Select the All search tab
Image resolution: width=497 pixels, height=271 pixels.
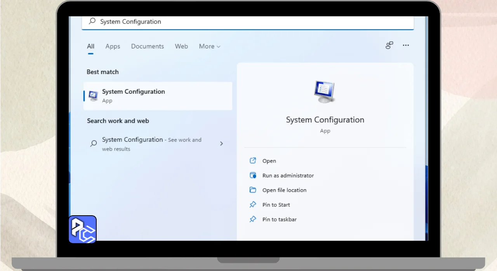[x=90, y=46]
